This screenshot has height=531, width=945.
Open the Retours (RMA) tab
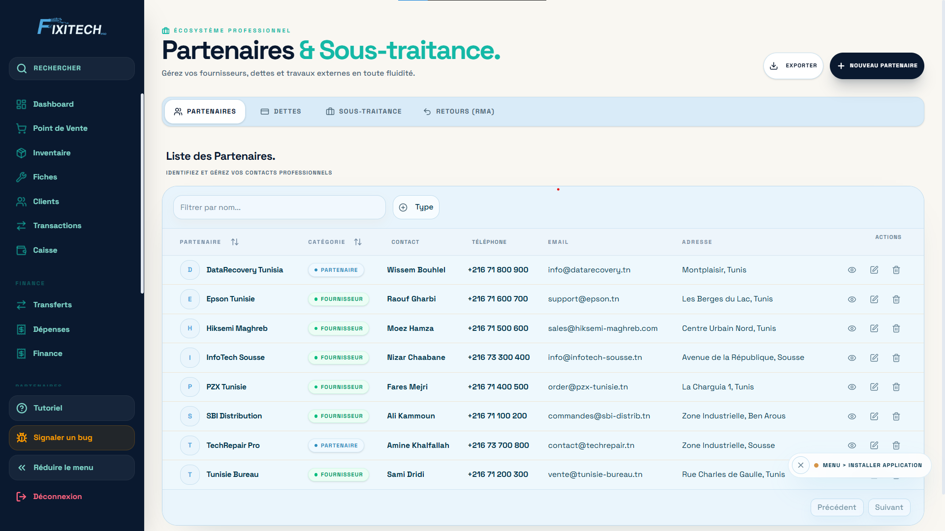click(x=459, y=112)
